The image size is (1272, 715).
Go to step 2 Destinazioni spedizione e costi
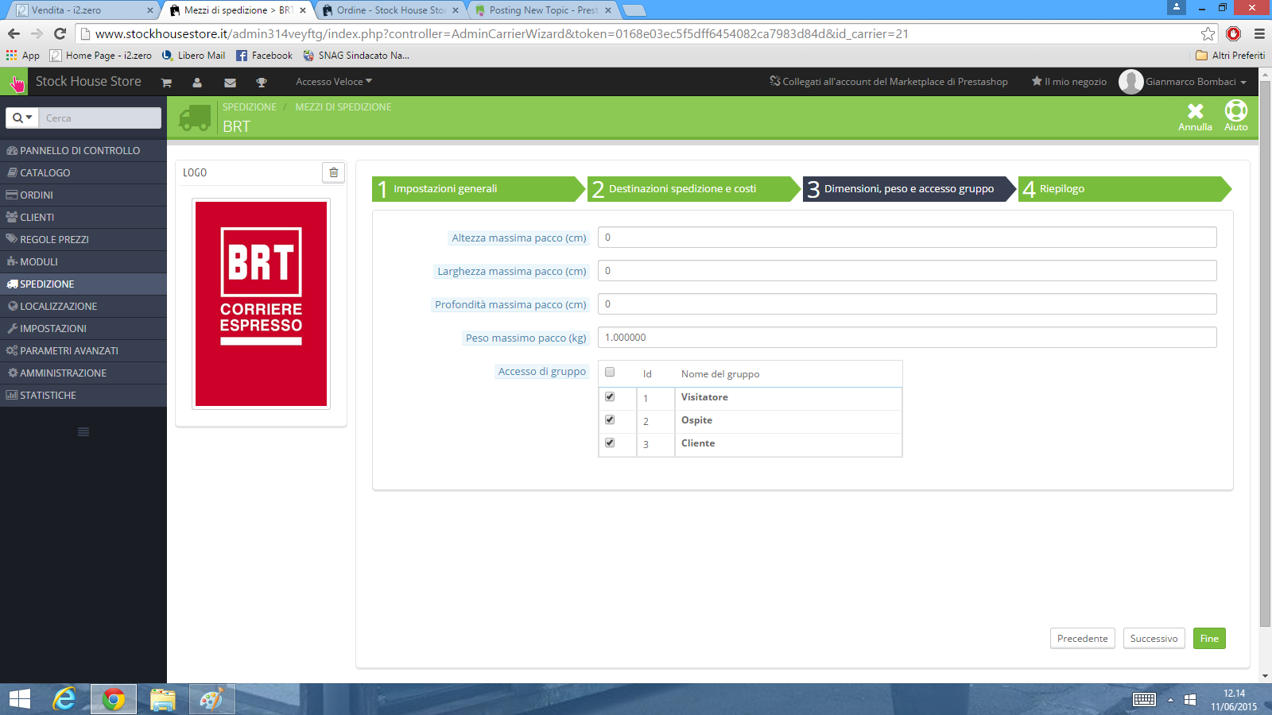click(694, 189)
